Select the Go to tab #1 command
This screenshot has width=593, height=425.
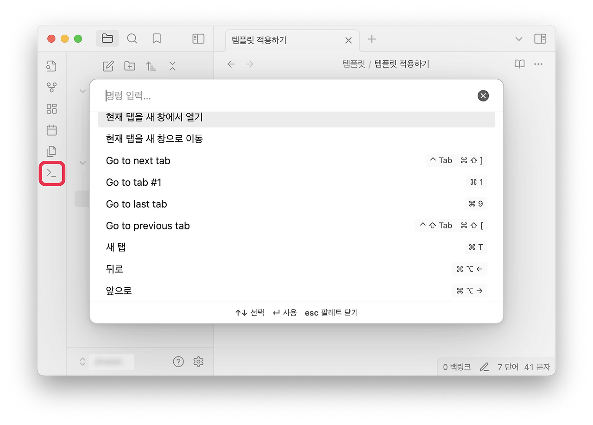(296, 182)
